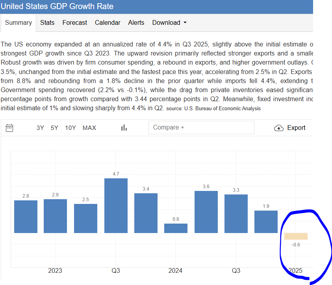332x285 pixels.
Task: Click the -0.6 value label
Action: coord(296,245)
